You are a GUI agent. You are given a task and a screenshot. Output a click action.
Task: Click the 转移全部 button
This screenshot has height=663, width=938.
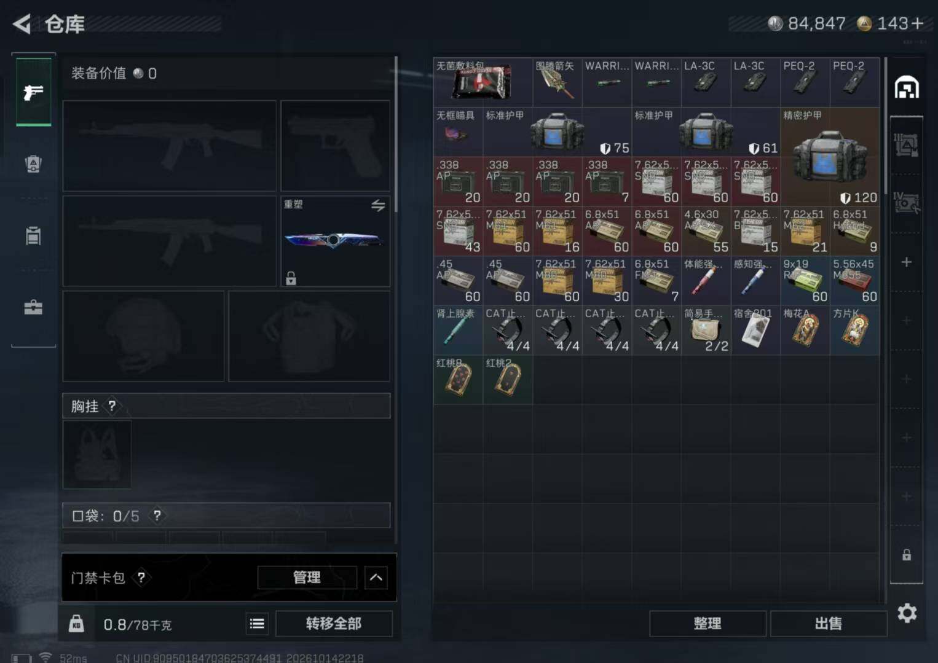coord(334,624)
